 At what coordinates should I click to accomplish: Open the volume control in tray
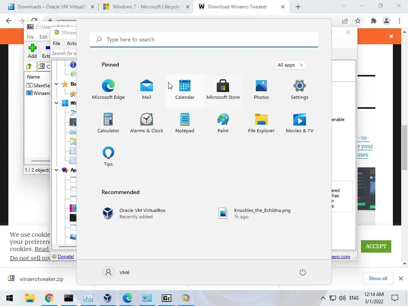342,298
